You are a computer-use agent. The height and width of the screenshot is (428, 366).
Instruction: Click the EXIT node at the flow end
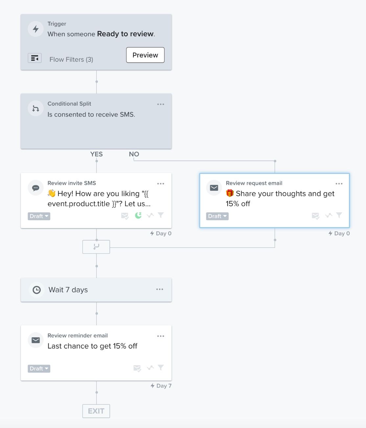(96, 411)
